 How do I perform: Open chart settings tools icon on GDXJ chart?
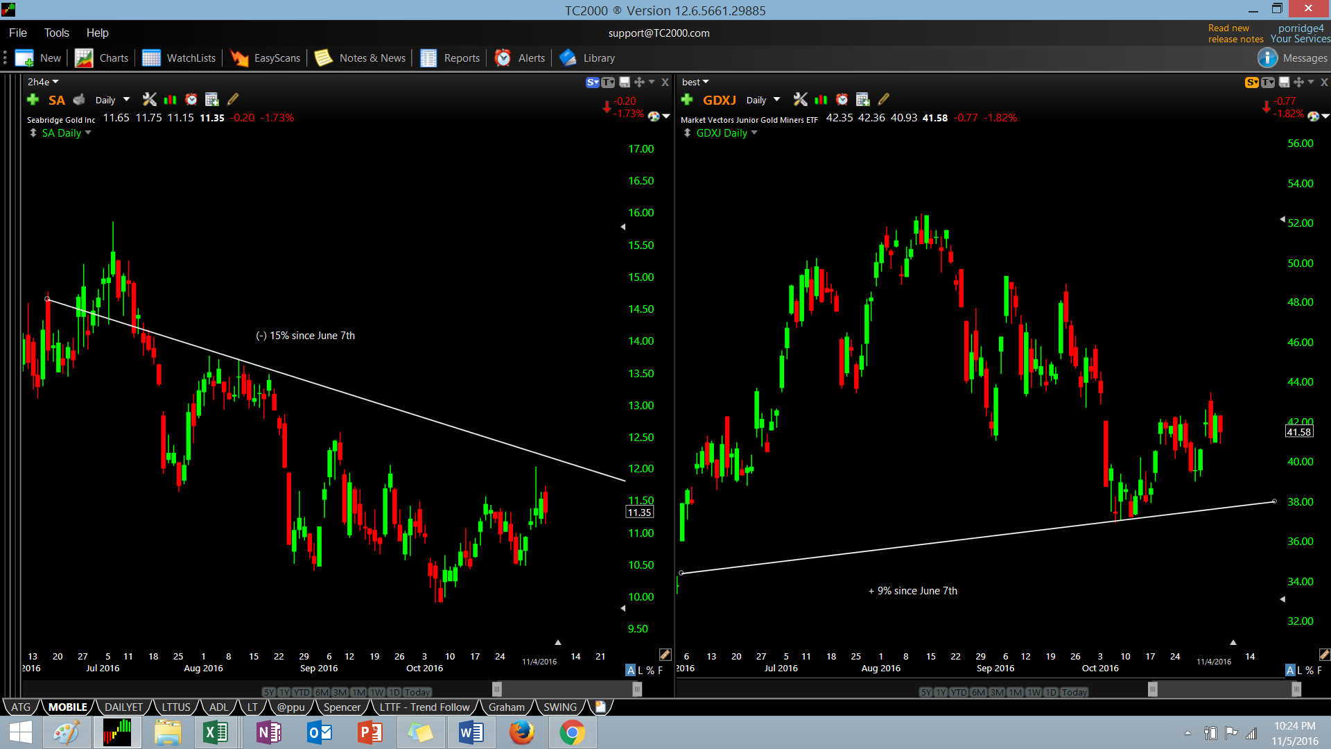pyautogui.click(x=800, y=100)
